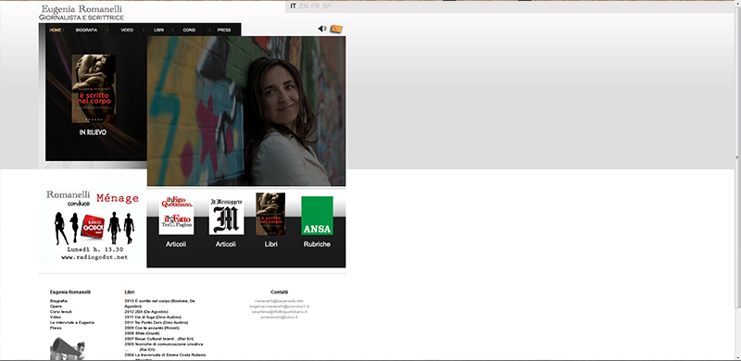Screen dimensions: 741x361
Task: Switch site language to IT
Action: point(294,6)
